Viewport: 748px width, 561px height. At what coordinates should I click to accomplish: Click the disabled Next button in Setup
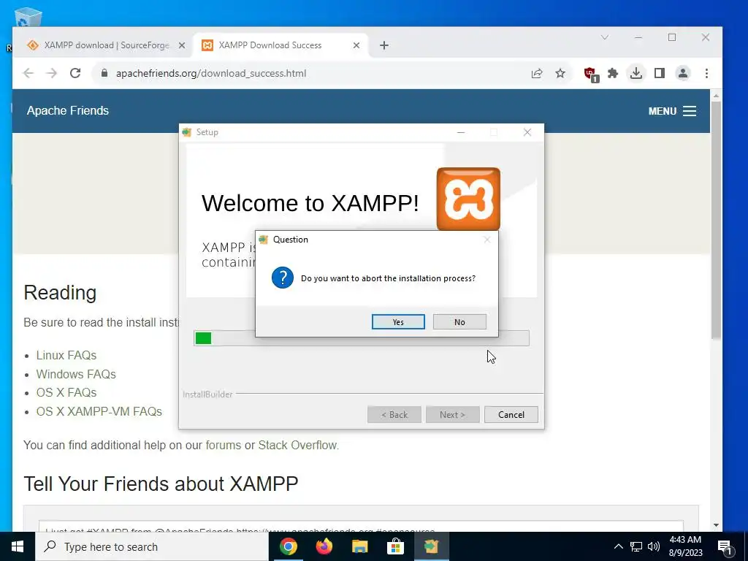(x=452, y=415)
